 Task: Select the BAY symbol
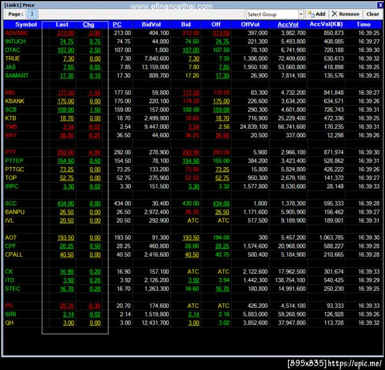(x=10, y=135)
